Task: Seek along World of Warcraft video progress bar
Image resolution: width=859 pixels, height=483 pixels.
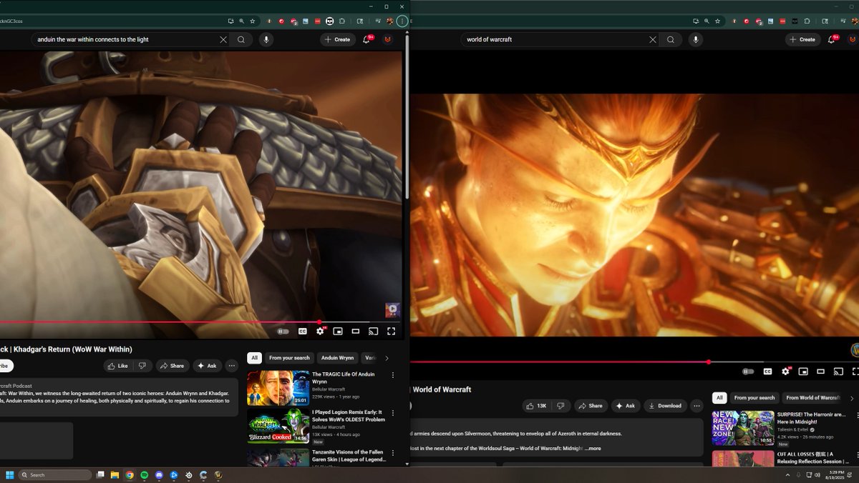Action: pos(635,362)
